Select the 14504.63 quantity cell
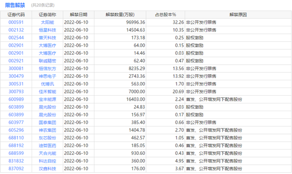 (x=136, y=30)
